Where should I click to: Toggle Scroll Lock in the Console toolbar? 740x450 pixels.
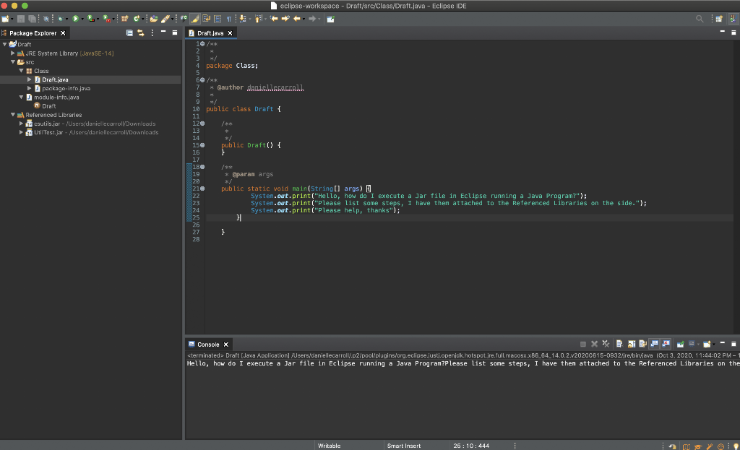631,345
